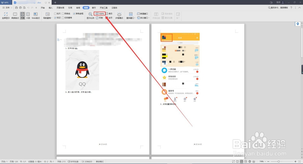The height and width of the screenshot is (164, 303).
Task: Show multiple pages (多页) view
Action: (109, 18)
